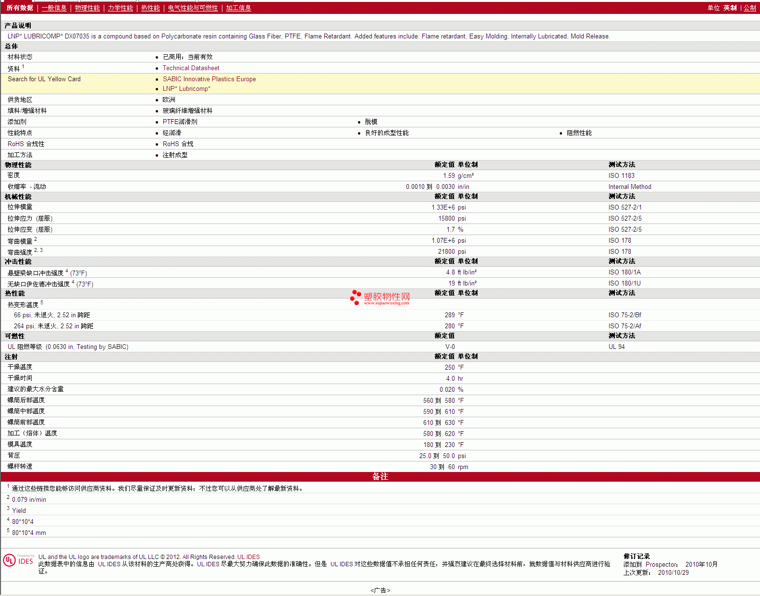Viewport: 760px width, 596px height.
Task: Click the 干燥时间 row label
Action: (x=20, y=379)
